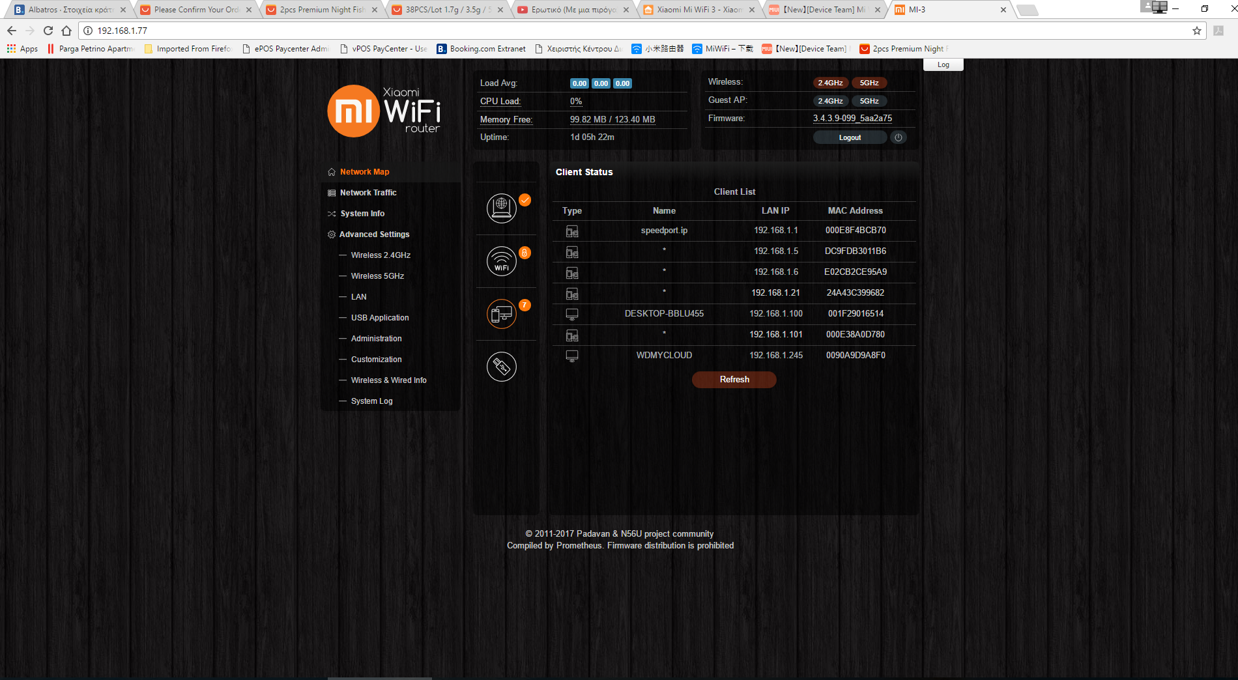Expand Advanced Settings in sidebar

(x=374, y=234)
